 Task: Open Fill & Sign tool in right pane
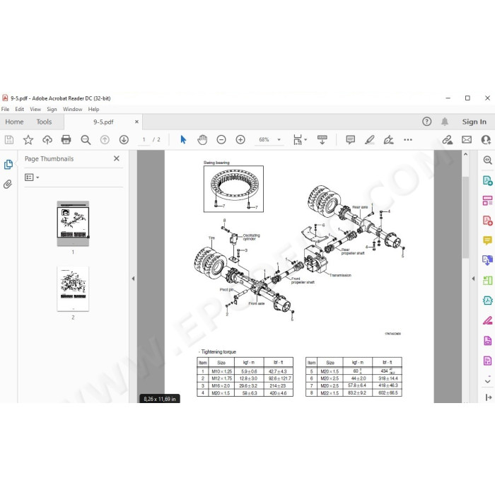point(487,321)
